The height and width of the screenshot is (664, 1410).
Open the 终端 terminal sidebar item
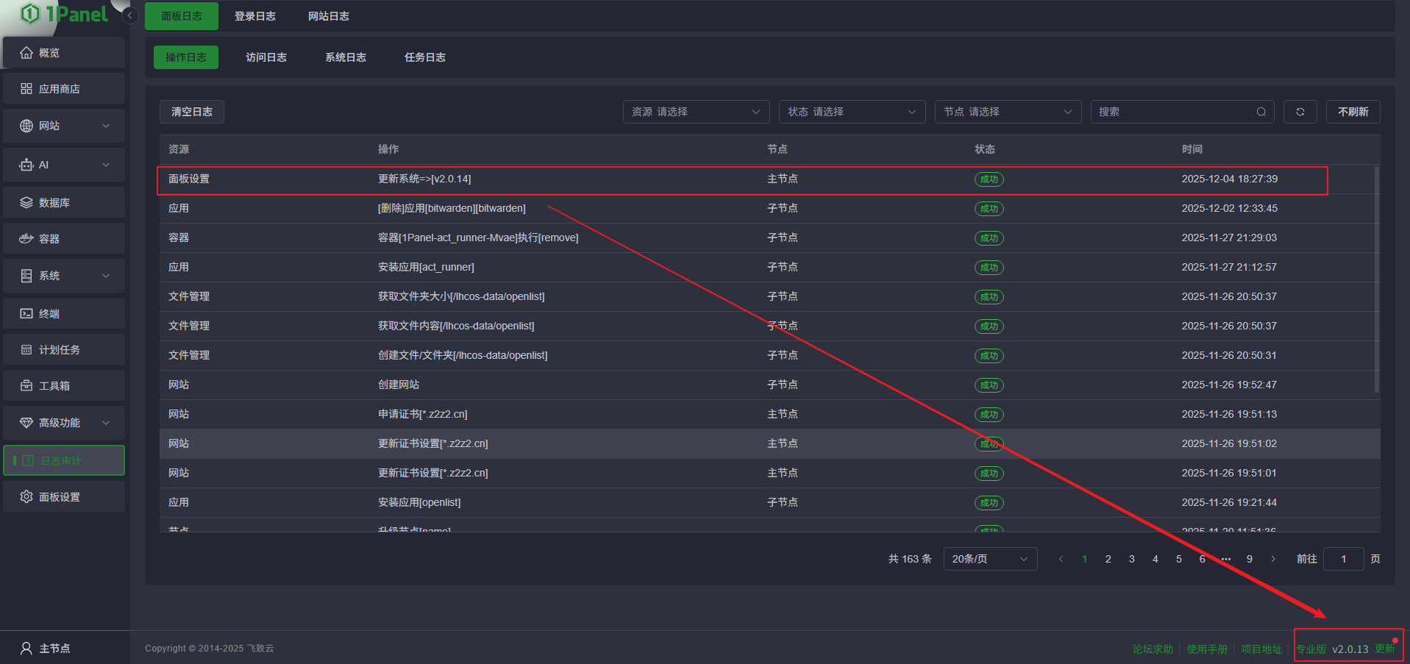[x=64, y=314]
